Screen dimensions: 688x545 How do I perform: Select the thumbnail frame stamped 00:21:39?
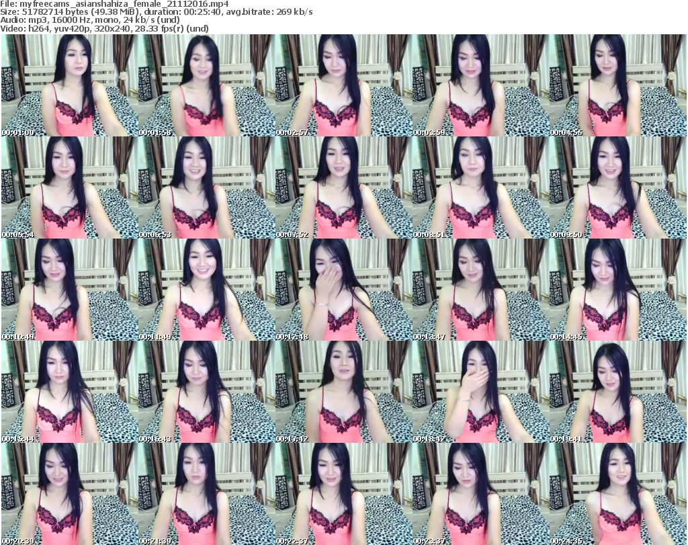tap(207, 494)
